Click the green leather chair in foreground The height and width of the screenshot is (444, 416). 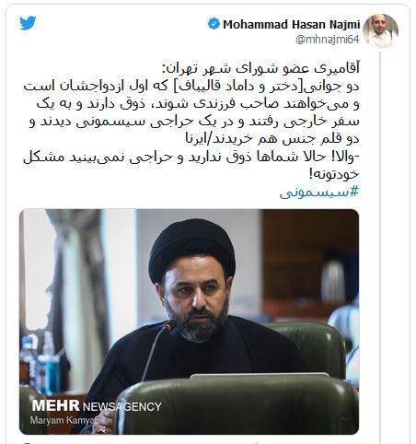pyautogui.click(x=237, y=405)
